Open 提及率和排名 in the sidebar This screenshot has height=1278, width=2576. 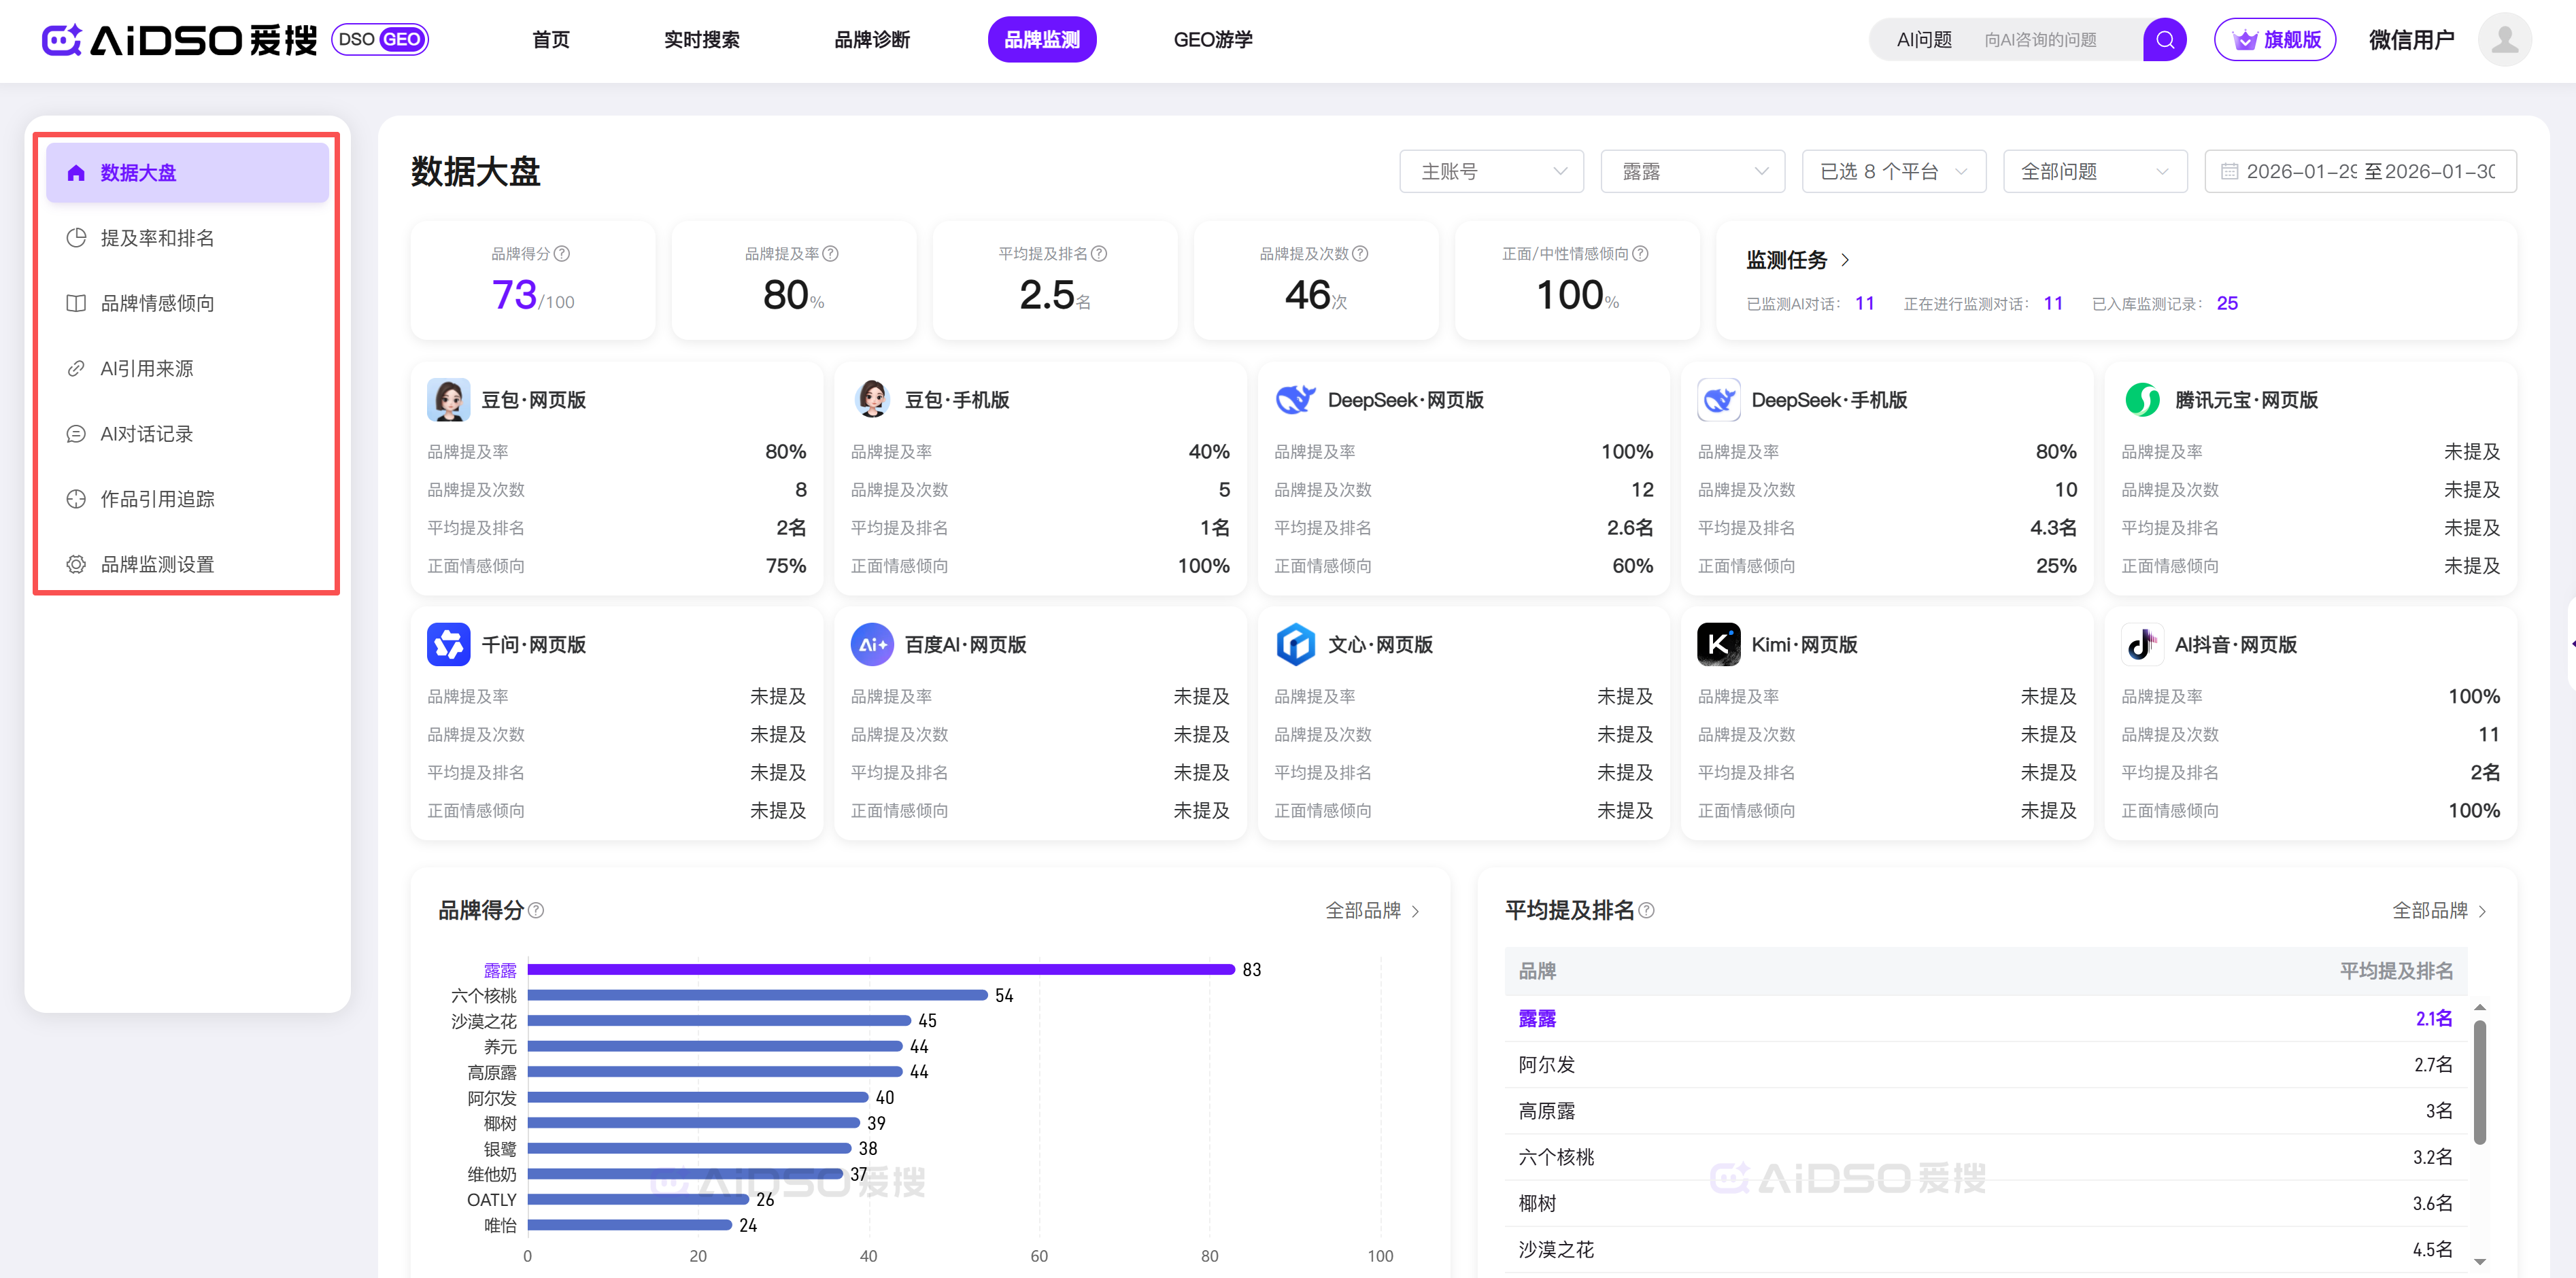157,238
